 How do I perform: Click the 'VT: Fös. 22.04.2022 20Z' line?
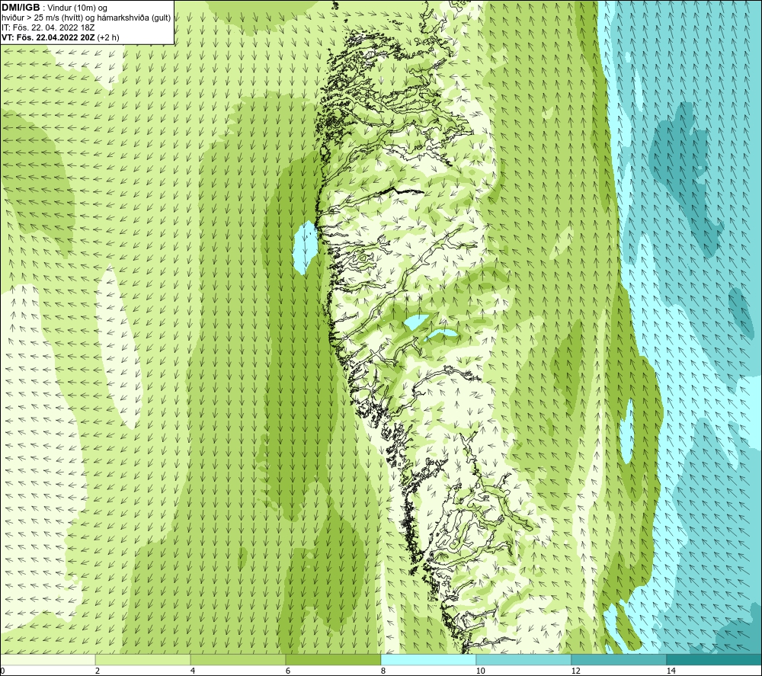click(x=48, y=37)
